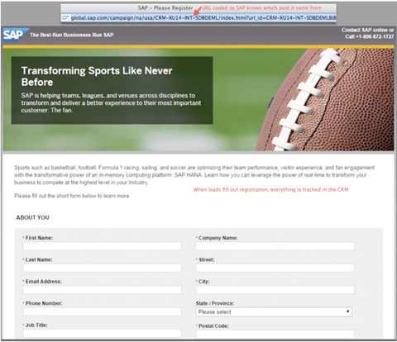
Task: Click the Last Name input field
Action: click(x=102, y=268)
